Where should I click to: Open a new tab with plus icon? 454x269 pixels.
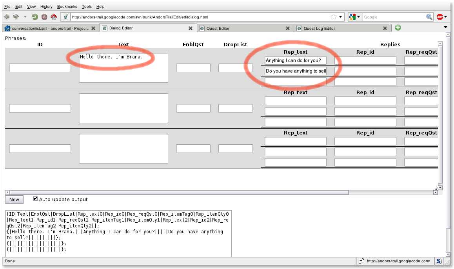point(398,28)
